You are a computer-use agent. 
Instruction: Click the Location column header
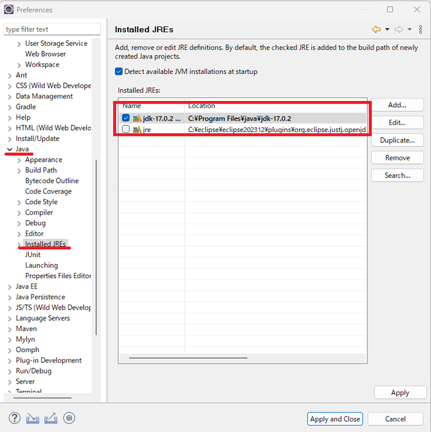pyautogui.click(x=276, y=106)
